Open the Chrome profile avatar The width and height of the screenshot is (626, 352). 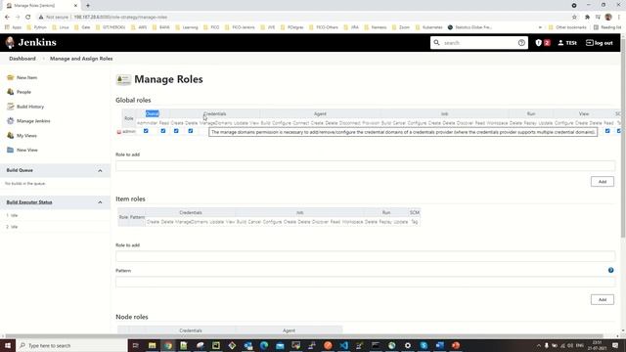[x=608, y=17]
